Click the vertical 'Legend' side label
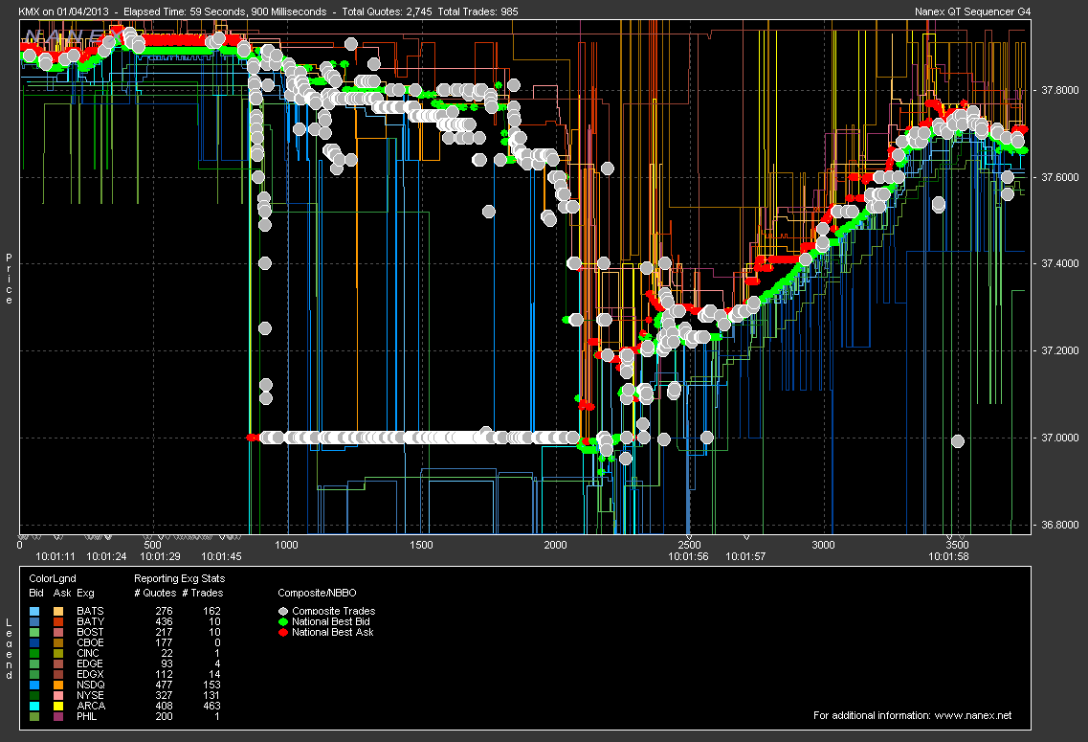This screenshot has height=742, width=1088. point(9,648)
